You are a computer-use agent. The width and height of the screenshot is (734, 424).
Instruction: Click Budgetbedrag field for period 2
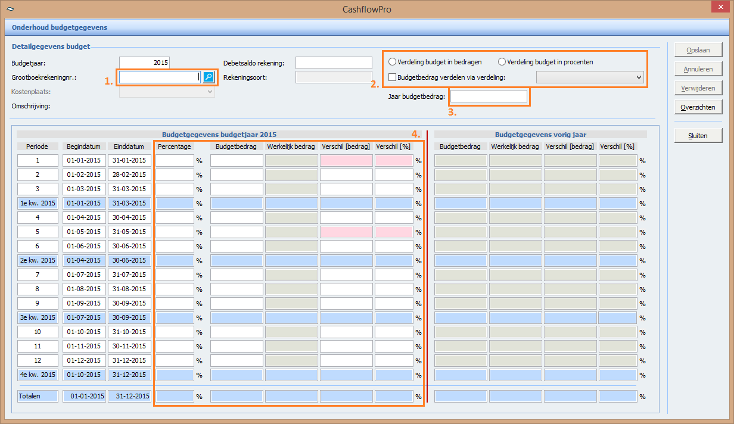pyautogui.click(x=237, y=174)
